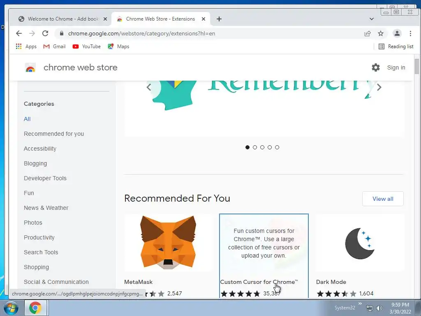Click the MetaMask extension title
The height and width of the screenshot is (316, 421).
pos(138,282)
